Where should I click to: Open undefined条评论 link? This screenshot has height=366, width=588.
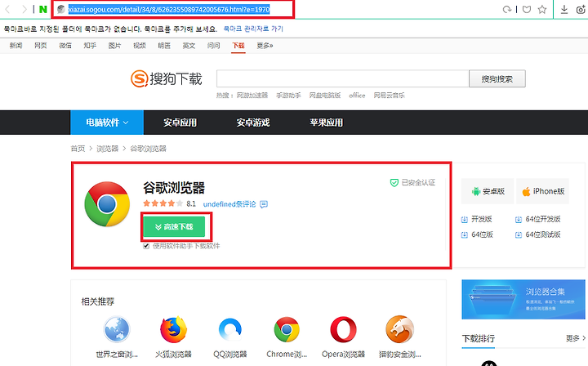tap(229, 204)
